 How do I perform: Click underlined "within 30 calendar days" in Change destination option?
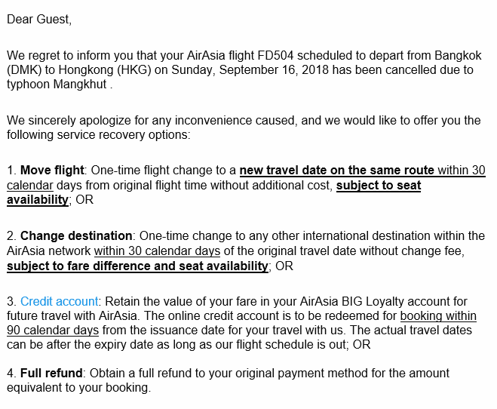pyautogui.click(x=157, y=251)
